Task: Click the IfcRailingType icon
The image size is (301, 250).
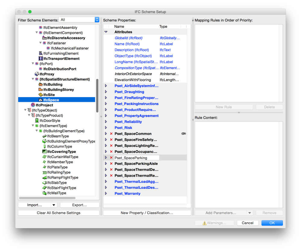Action: [x=45, y=172]
